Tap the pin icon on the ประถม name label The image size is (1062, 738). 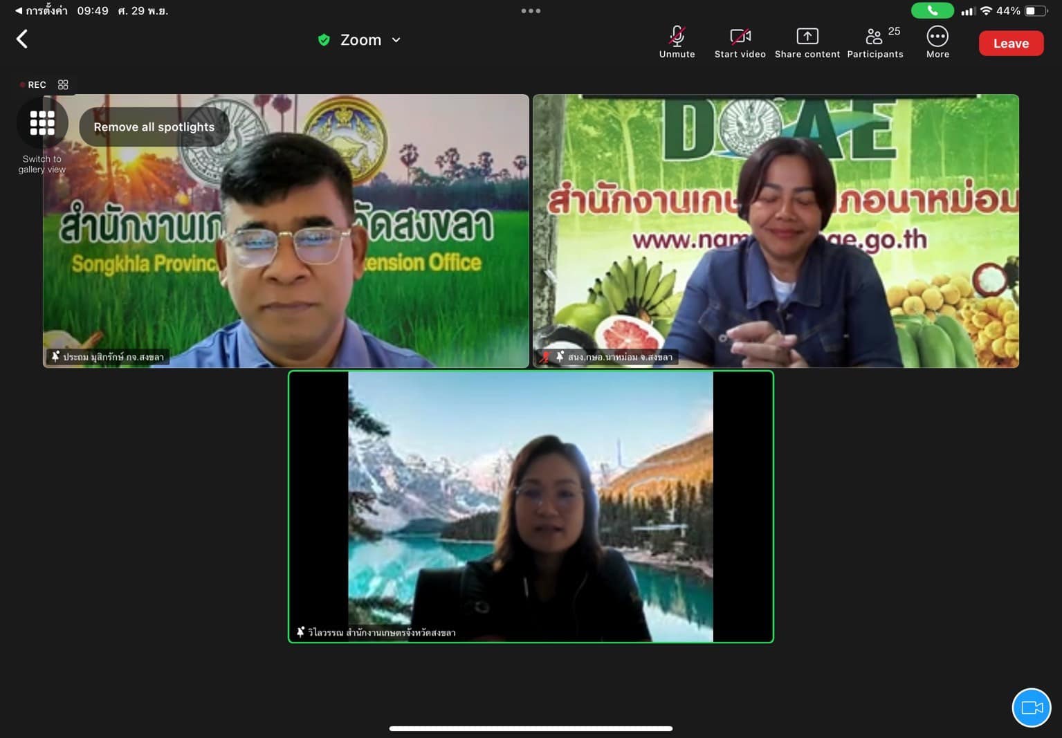pyautogui.click(x=55, y=356)
